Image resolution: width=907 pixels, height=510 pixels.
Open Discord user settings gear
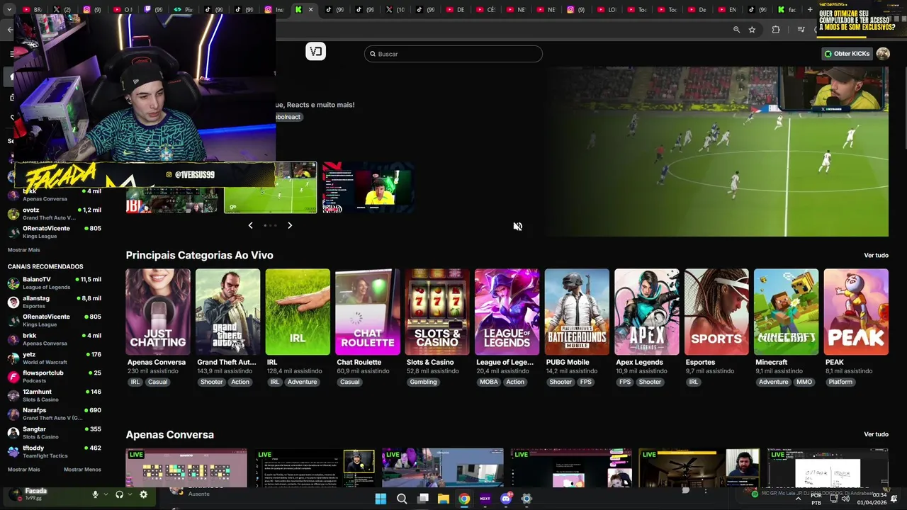point(143,494)
